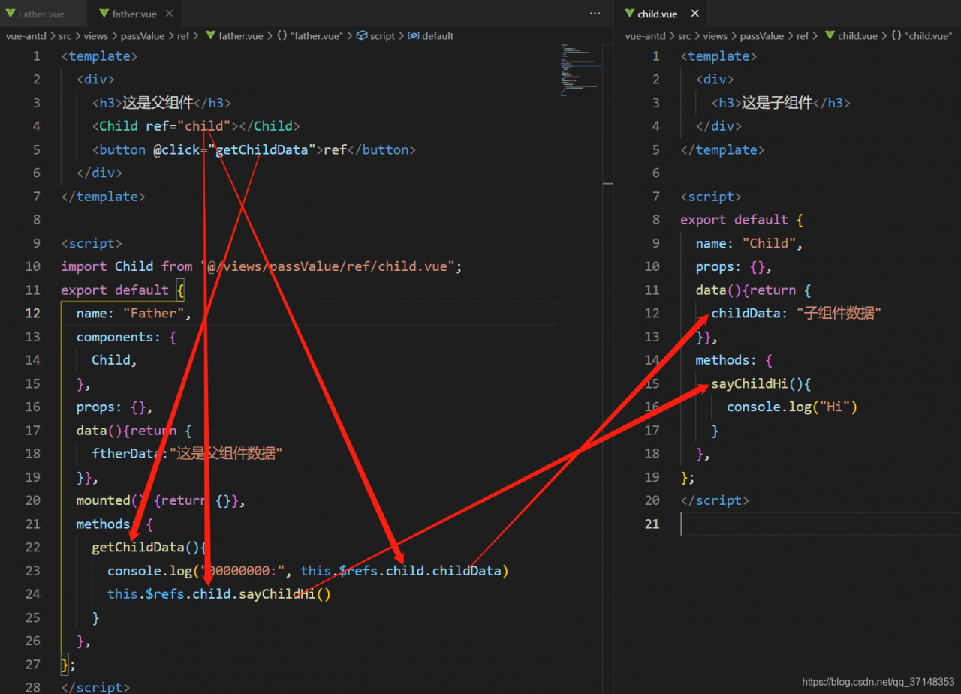Open the father.vue file breadcrumb with Vue icon
The width and height of the screenshot is (961, 694).
234,35
